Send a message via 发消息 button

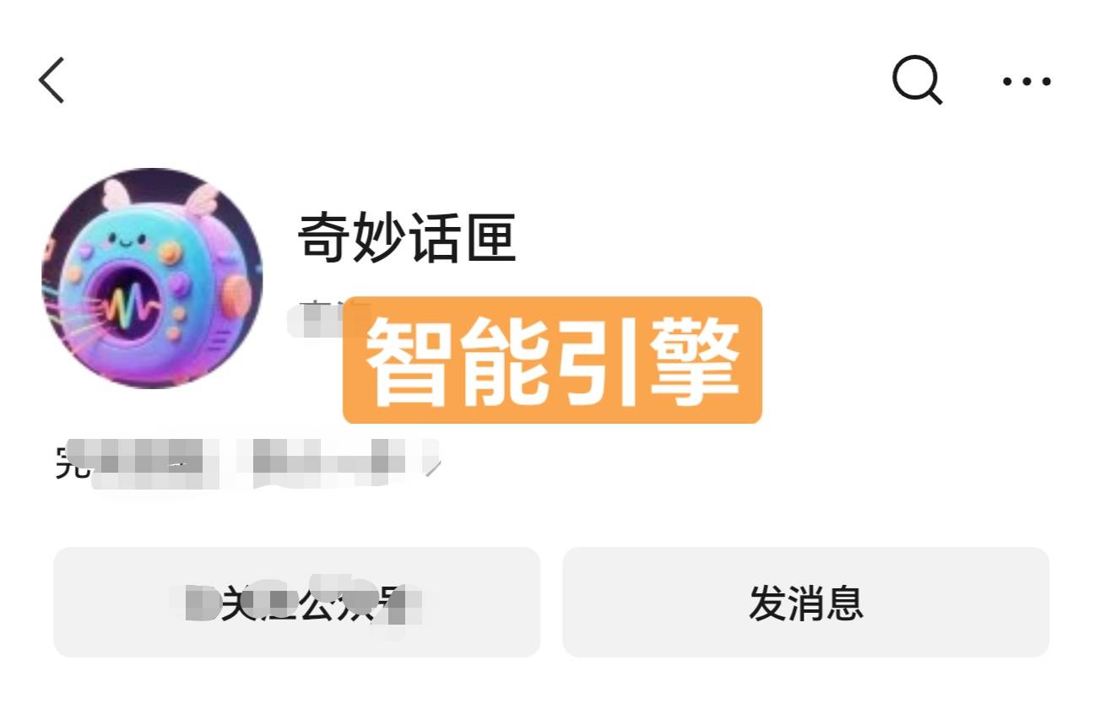[x=805, y=602]
